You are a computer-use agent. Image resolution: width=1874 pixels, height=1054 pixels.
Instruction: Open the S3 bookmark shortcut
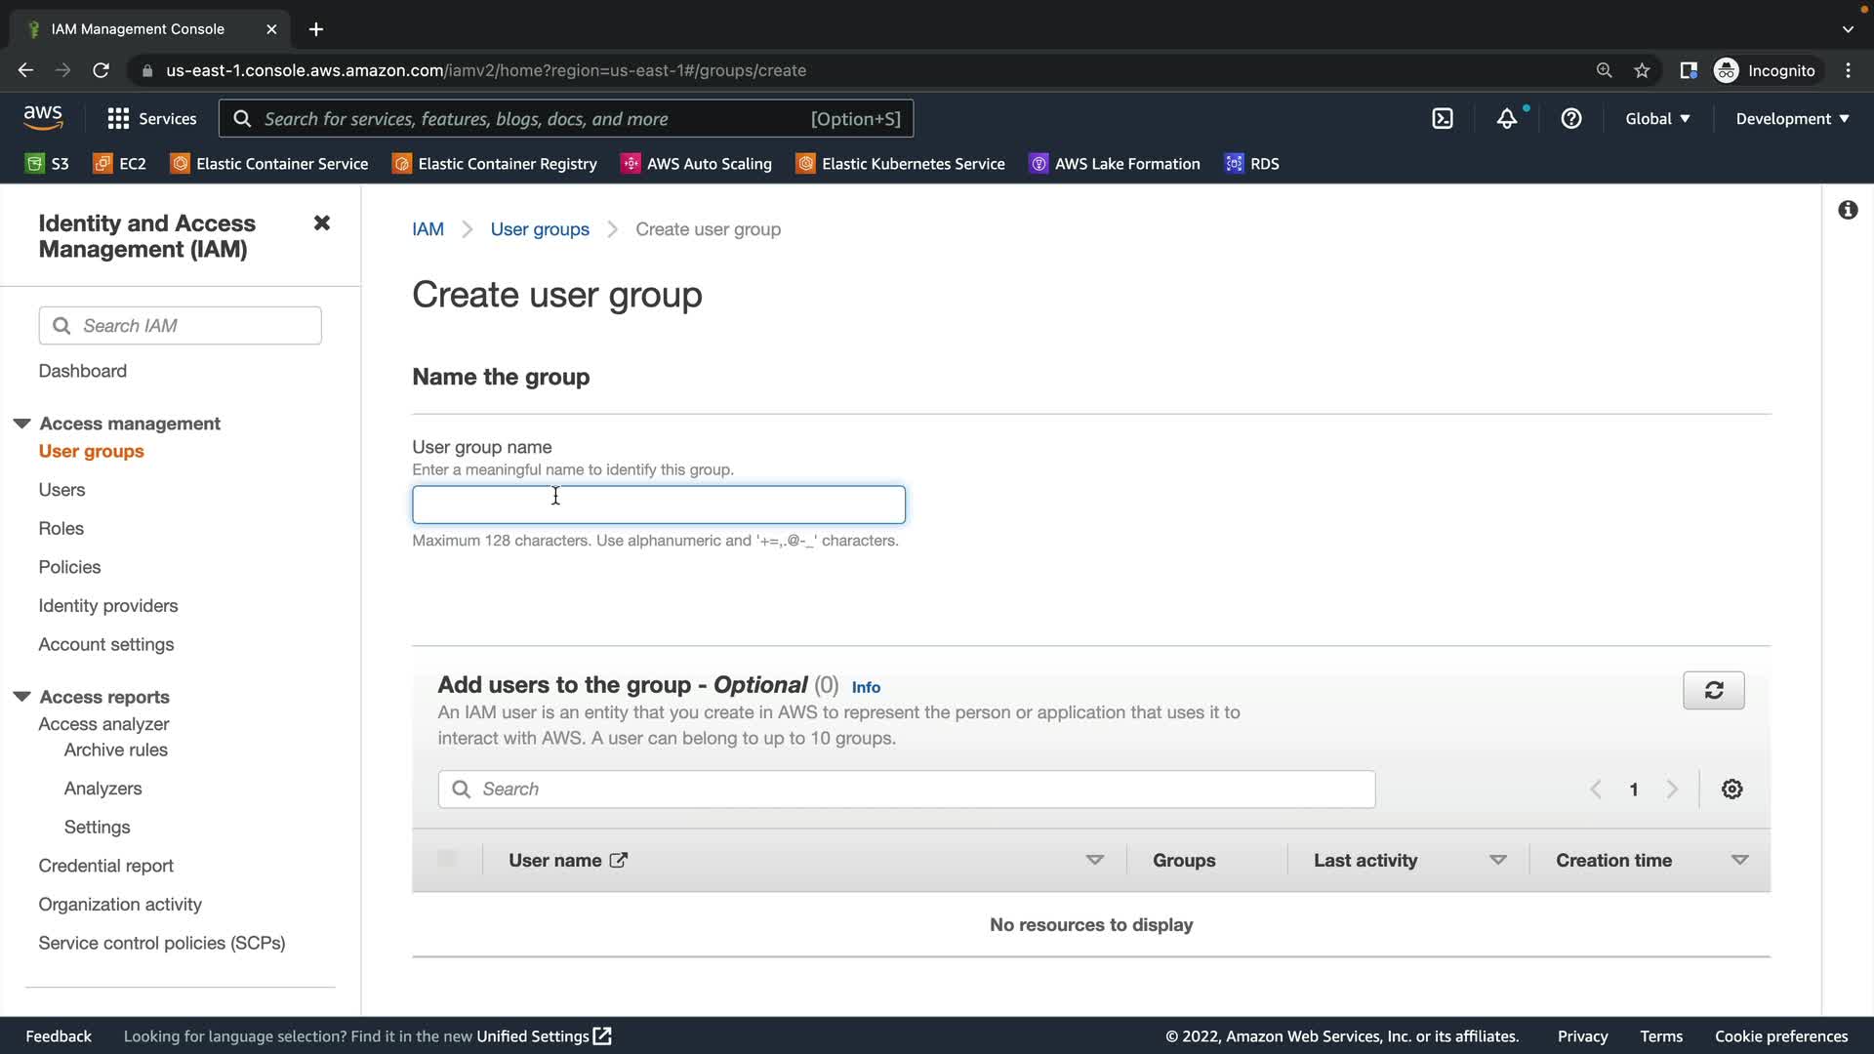(x=47, y=164)
